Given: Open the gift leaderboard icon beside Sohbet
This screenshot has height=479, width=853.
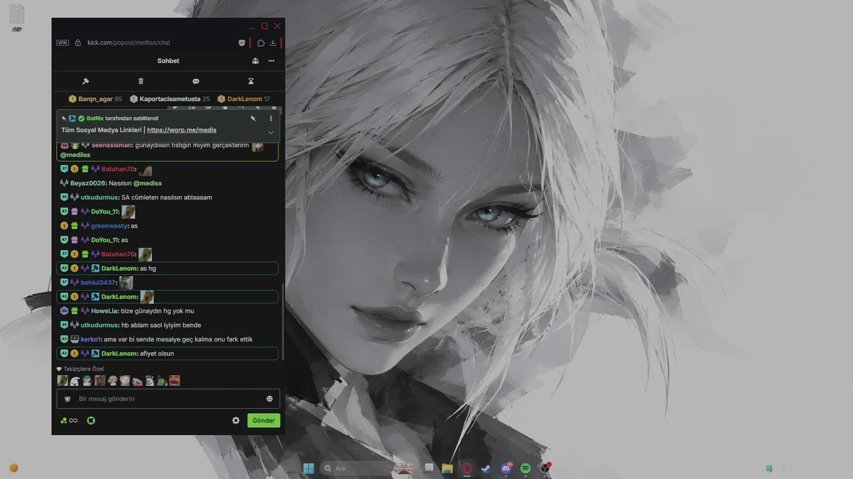Looking at the screenshot, I should click(x=255, y=61).
